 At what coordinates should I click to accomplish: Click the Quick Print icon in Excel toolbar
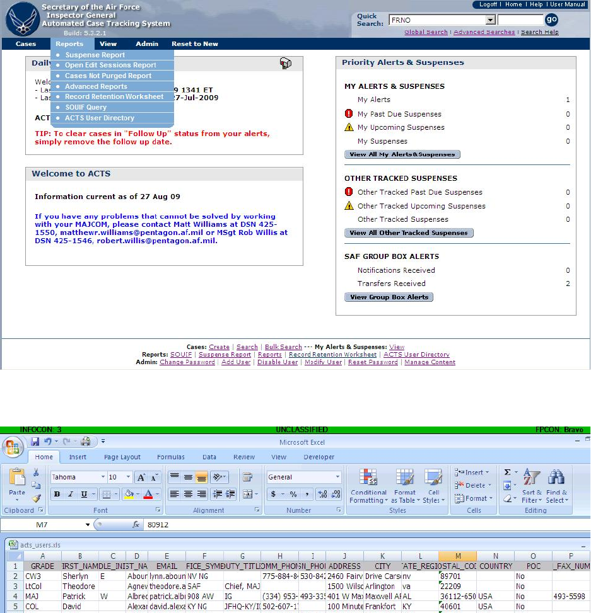[85, 442]
